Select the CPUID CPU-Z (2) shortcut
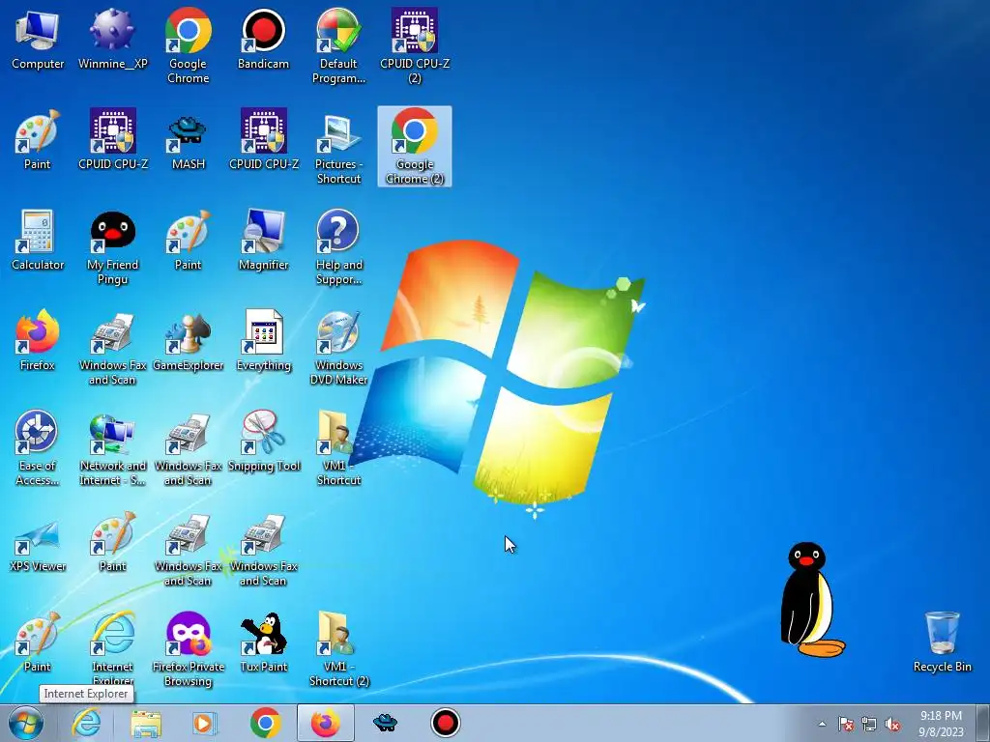This screenshot has height=742, width=990. pyautogui.click(x=414, y=46)
